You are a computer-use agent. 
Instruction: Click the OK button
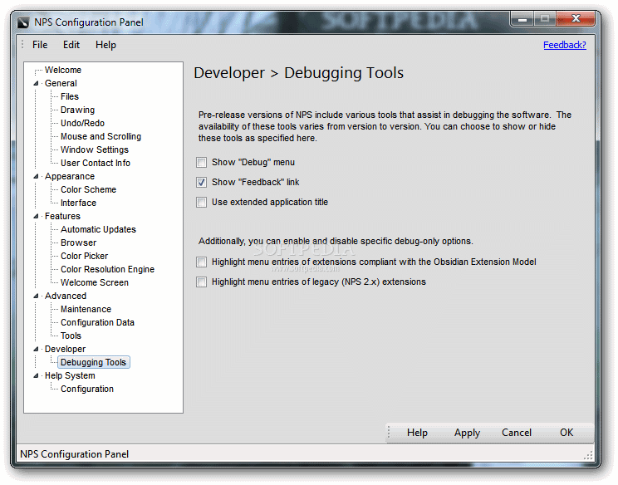point(566,433)
